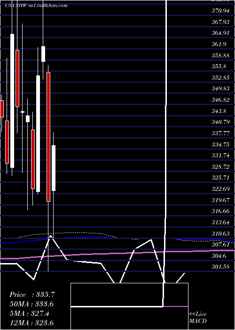This screenshot has height=330, width=235.
Task: Click the 'USA SHW ns1.bullkhan.com' watermark text
Action: [x=36, y=6]
